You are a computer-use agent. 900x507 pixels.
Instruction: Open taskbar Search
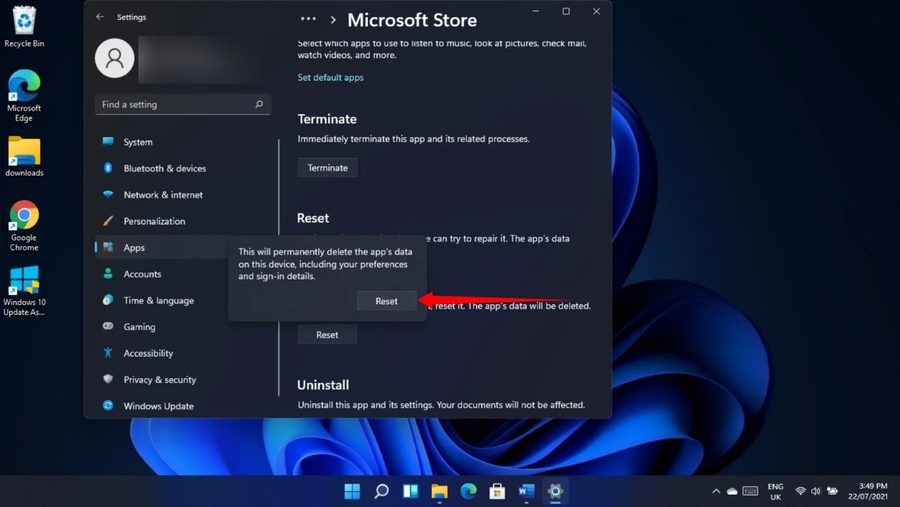point(382,491)
